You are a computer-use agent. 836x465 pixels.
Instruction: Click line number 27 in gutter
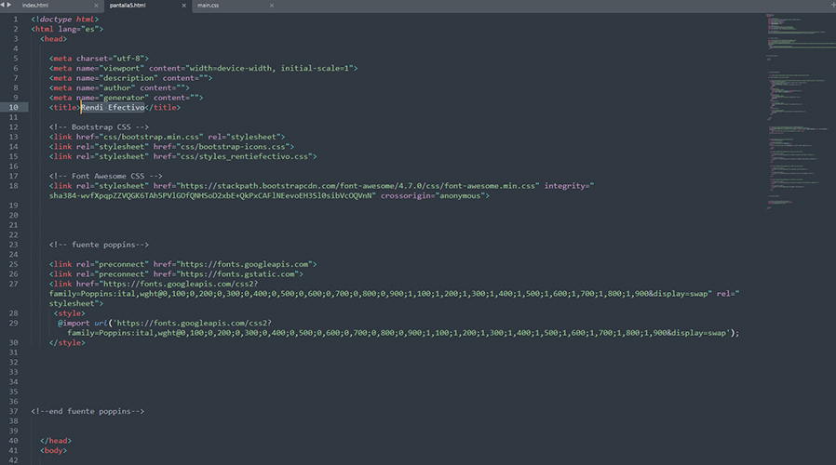click(x=14, y=285)
